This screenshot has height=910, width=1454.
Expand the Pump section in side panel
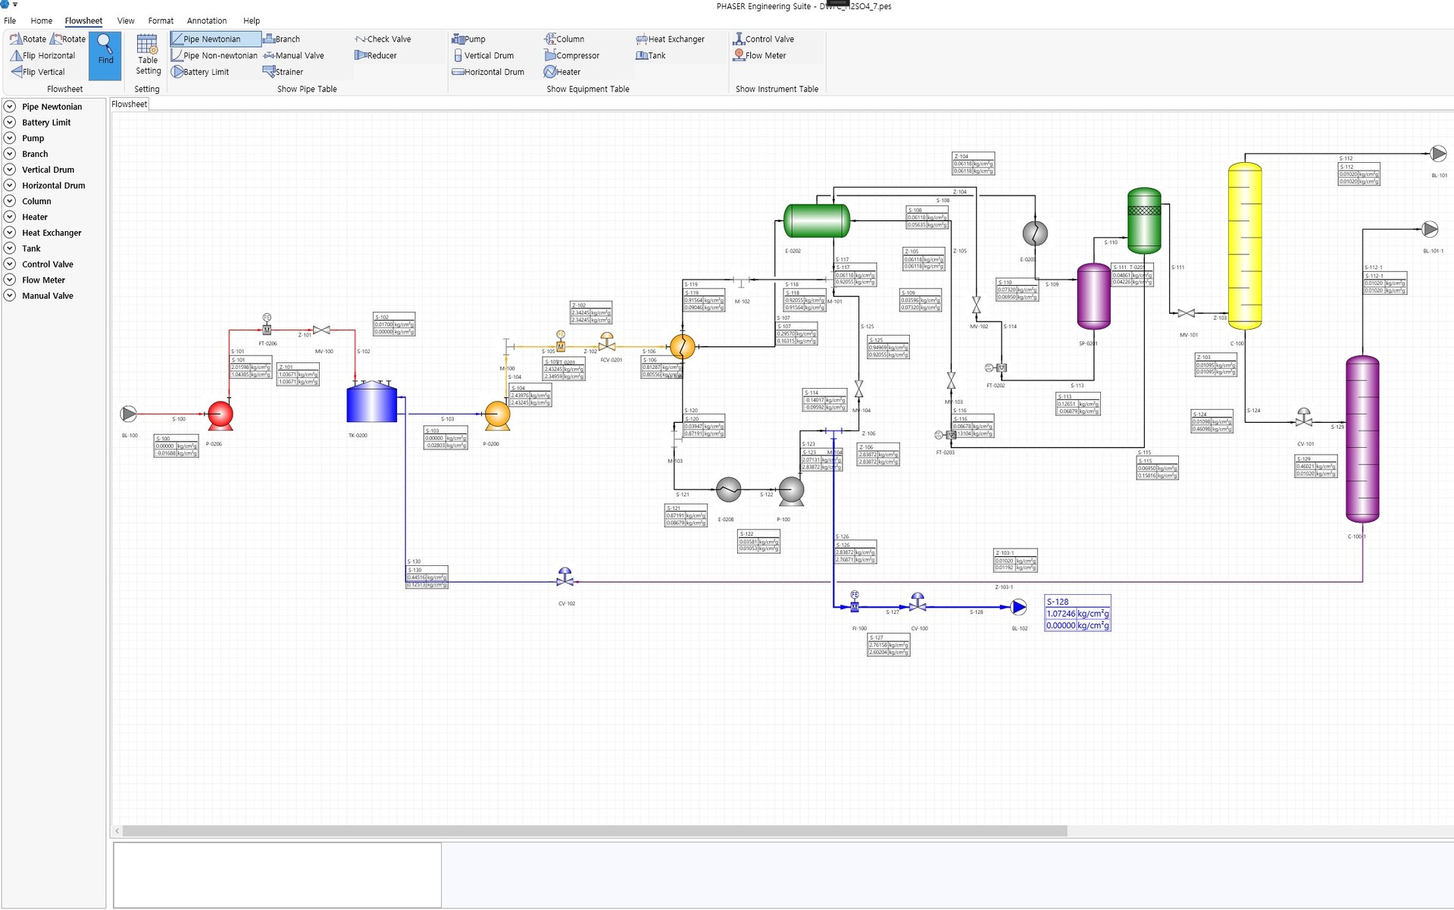(10, 138)
